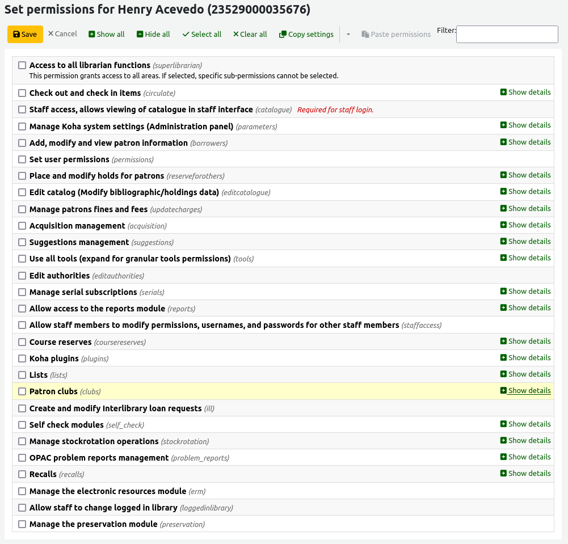This screenshot has width=568, height=544.
Task: Click the plus icon next to Recalls Show details
Action: point(503,473)
